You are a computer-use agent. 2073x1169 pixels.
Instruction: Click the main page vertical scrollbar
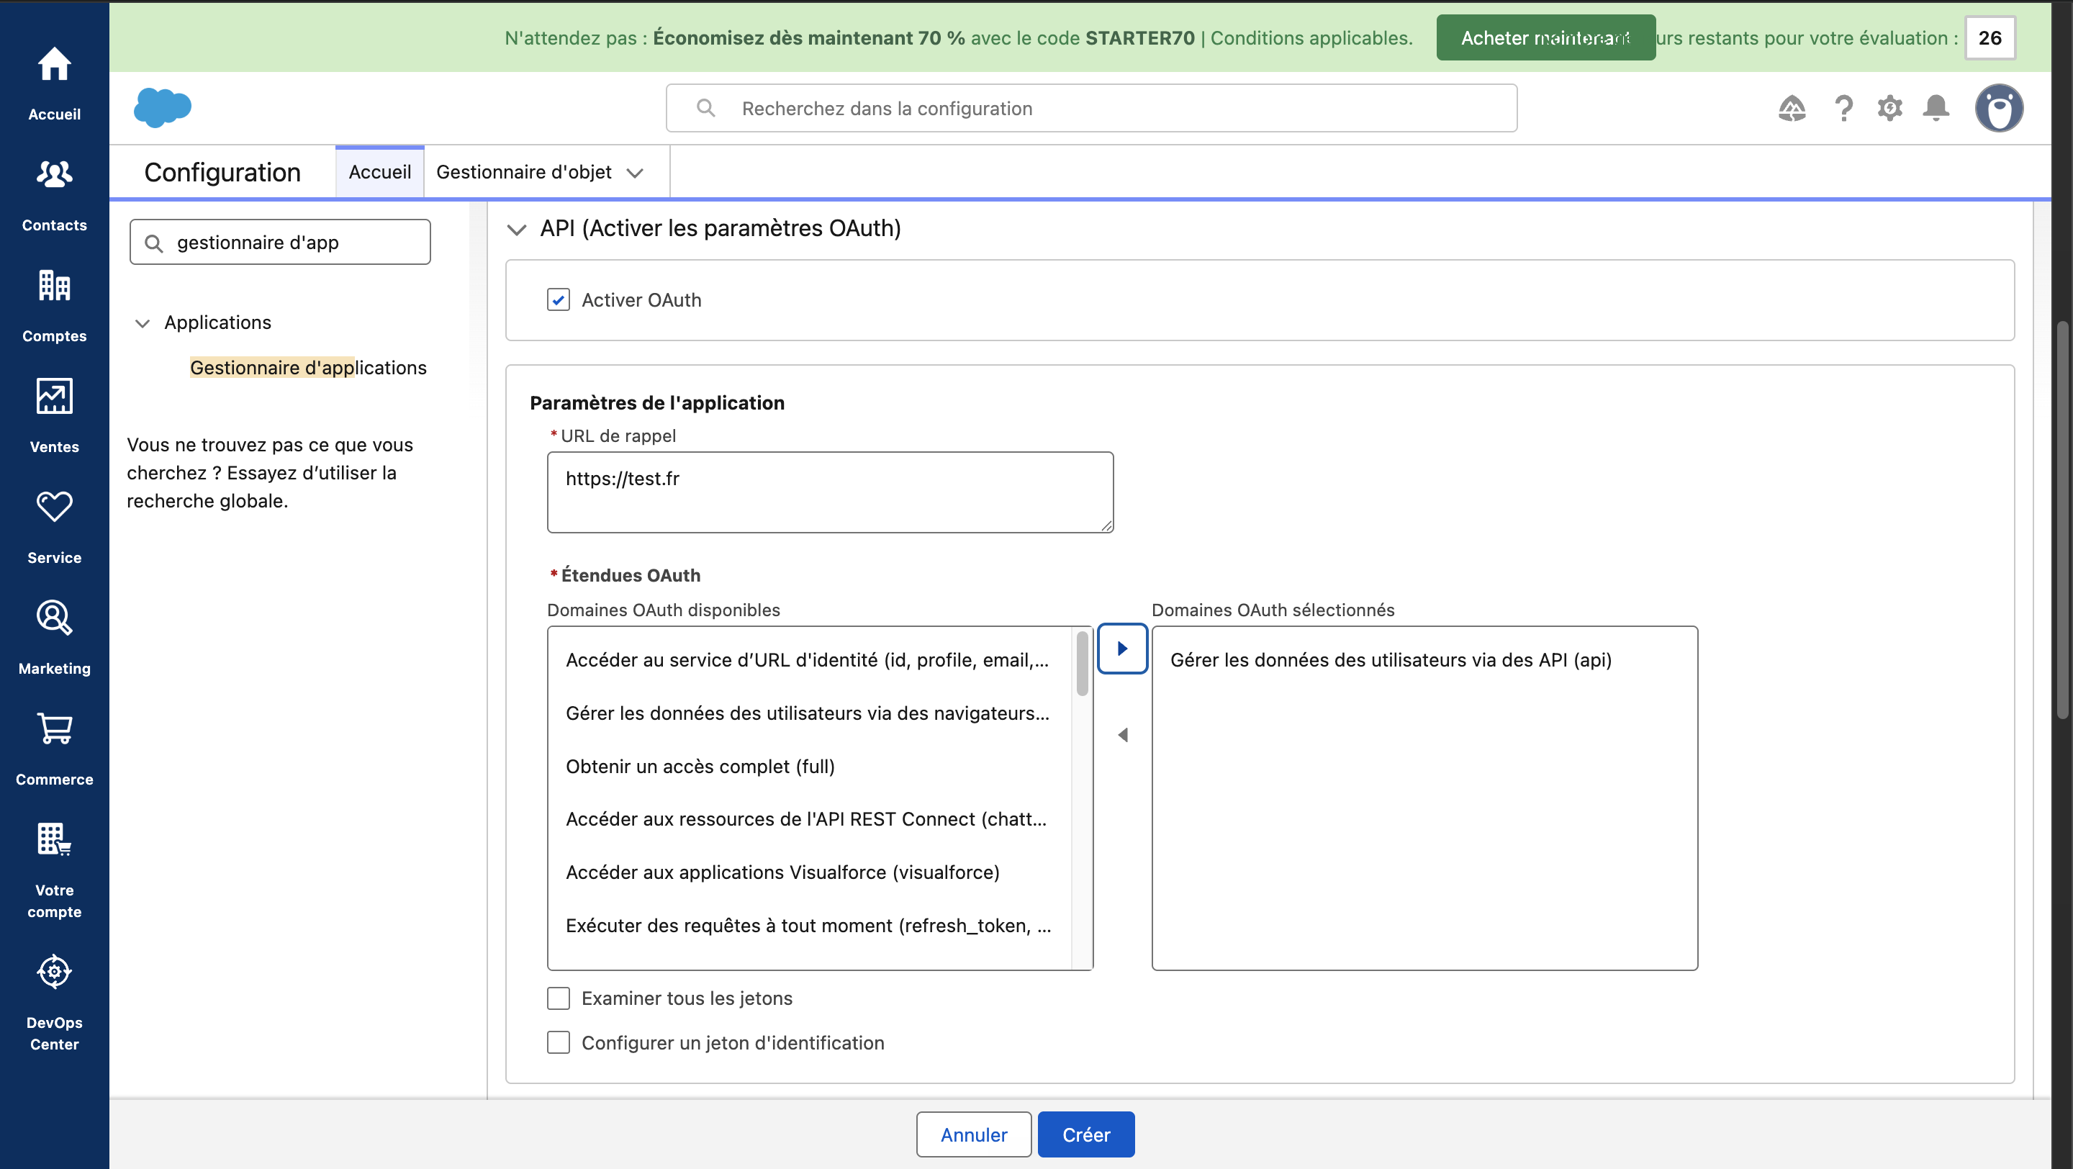[x=2062, y=519]
